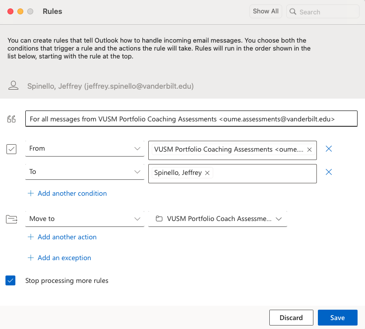Remove VUSM Portfolio Coaching Assessments sender chip
The height and width of the screenshot is (329, 365).
pos(309,150)
